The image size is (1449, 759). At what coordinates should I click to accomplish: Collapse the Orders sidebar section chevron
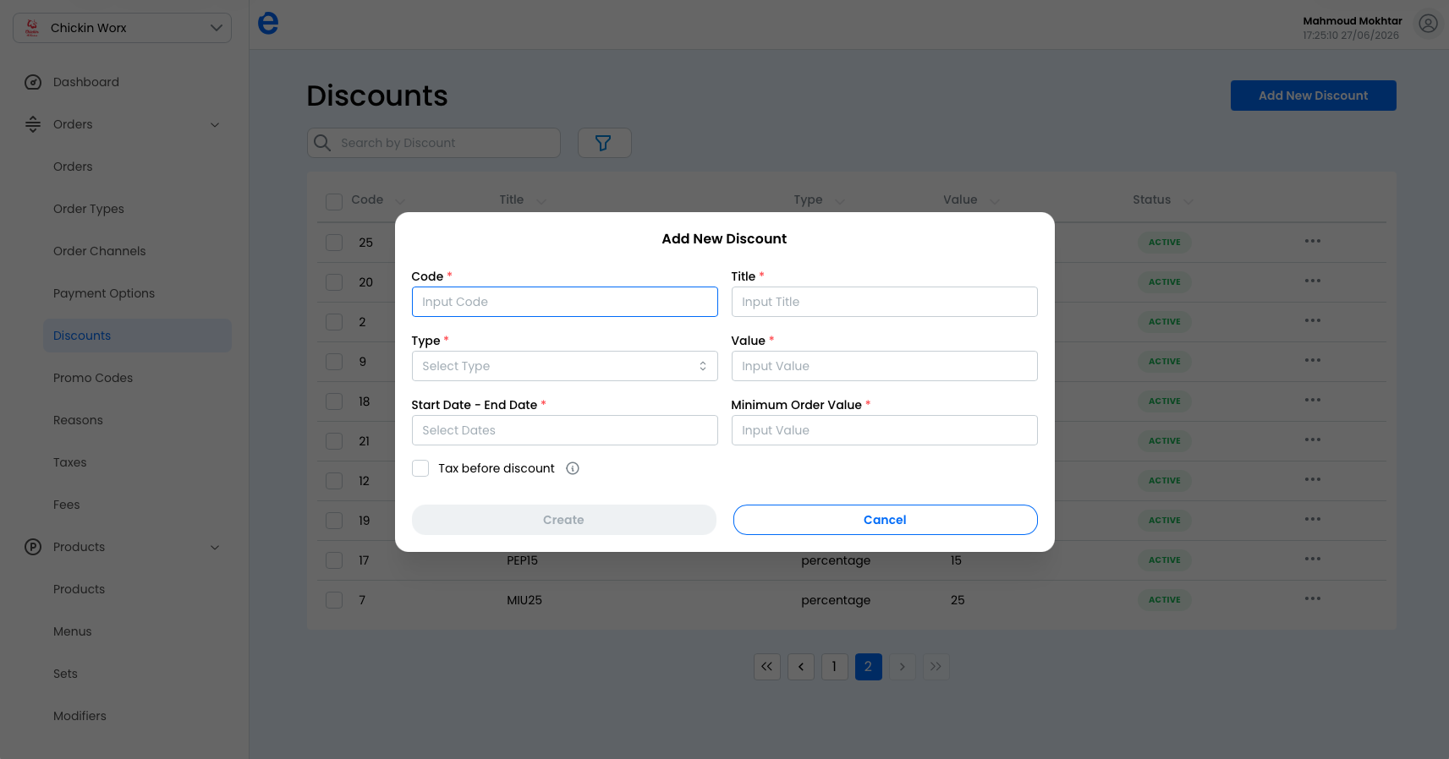coord(215,125)
